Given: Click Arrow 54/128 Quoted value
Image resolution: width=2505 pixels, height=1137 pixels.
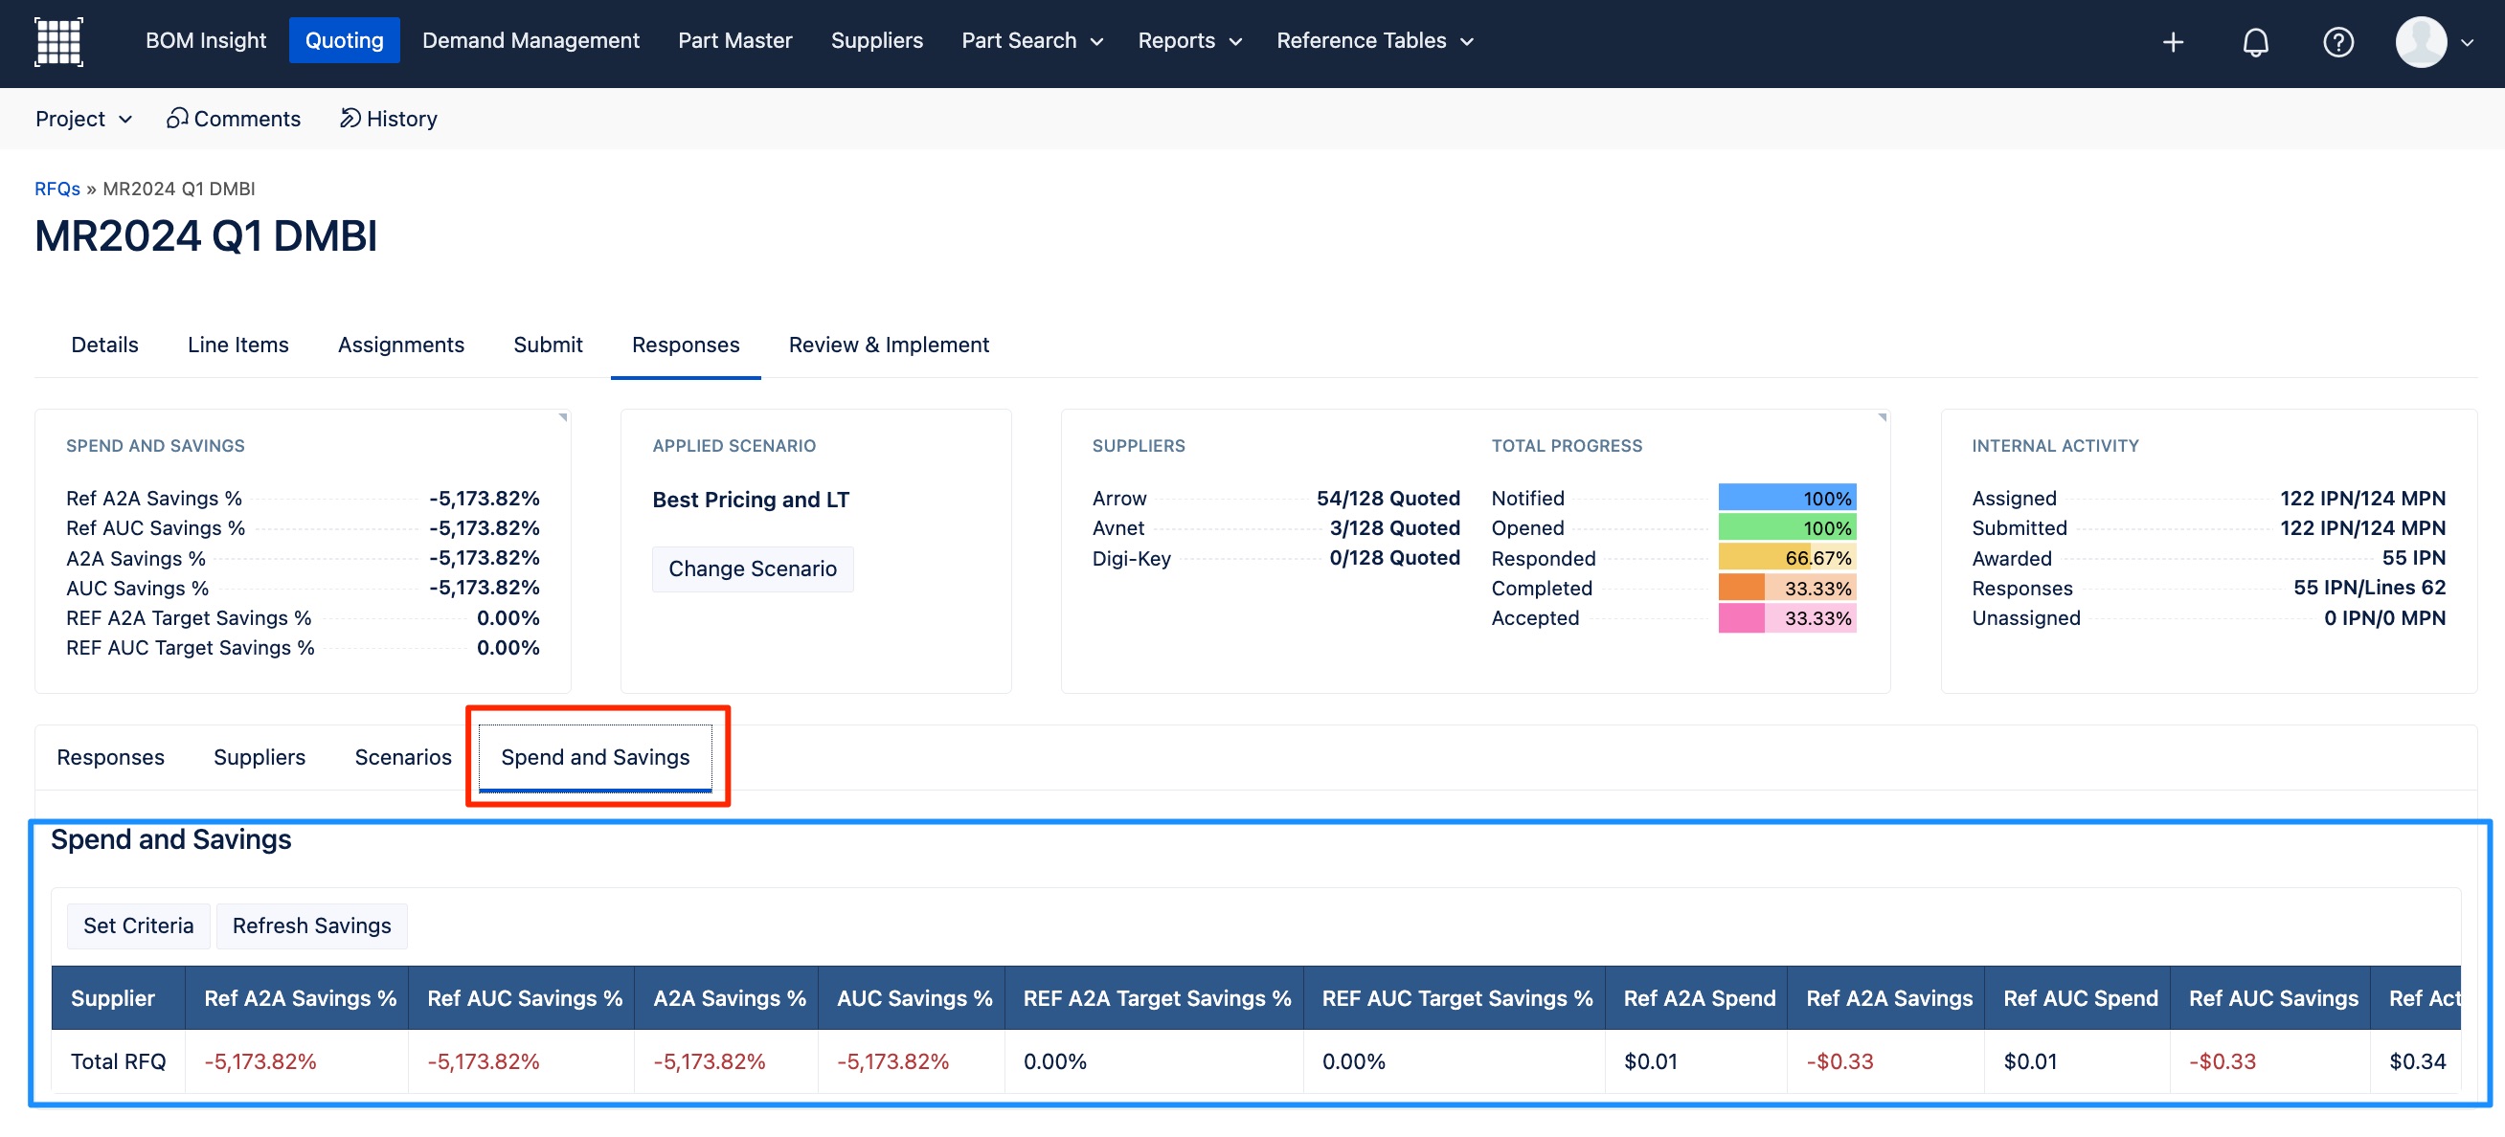Looking at the screenshot, I should coord(1388,498).
